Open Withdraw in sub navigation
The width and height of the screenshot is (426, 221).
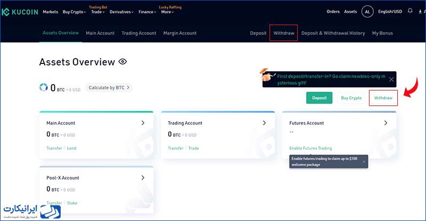(284, 33)
